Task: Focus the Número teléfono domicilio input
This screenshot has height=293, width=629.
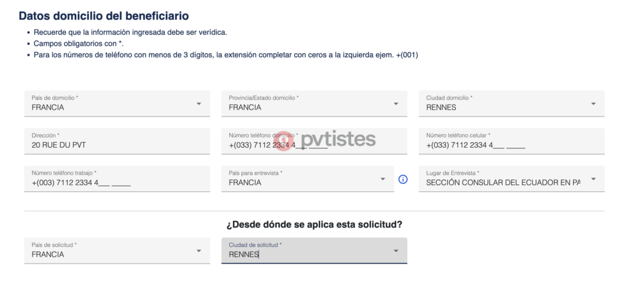Action: 313,145
